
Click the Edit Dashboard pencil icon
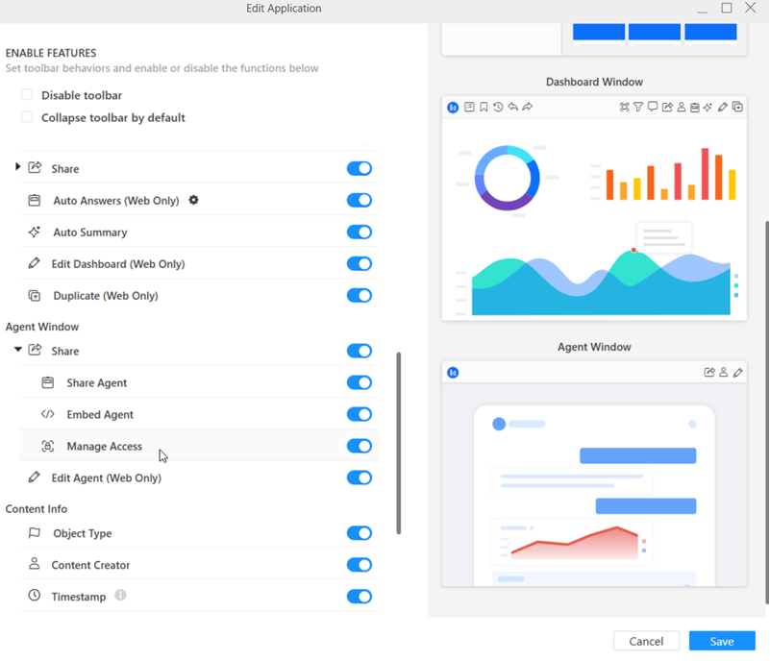(x=35, y=263)
